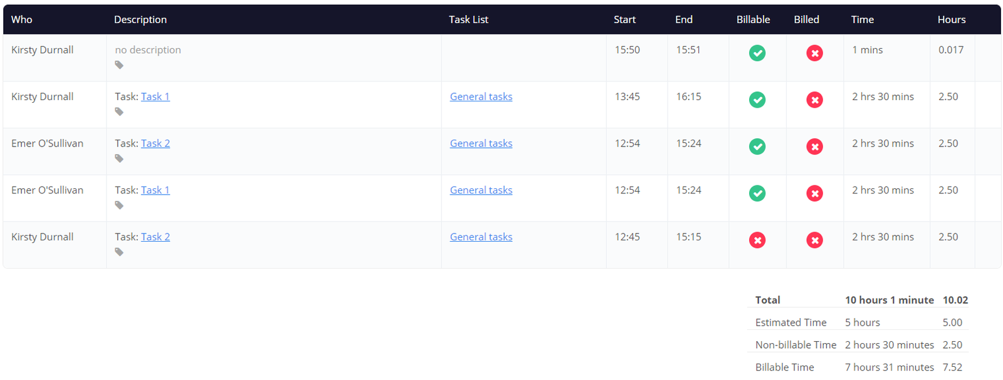Sort by the Start column header
The width and height of the screenshot is (1003, 380).
coord(624,19)
